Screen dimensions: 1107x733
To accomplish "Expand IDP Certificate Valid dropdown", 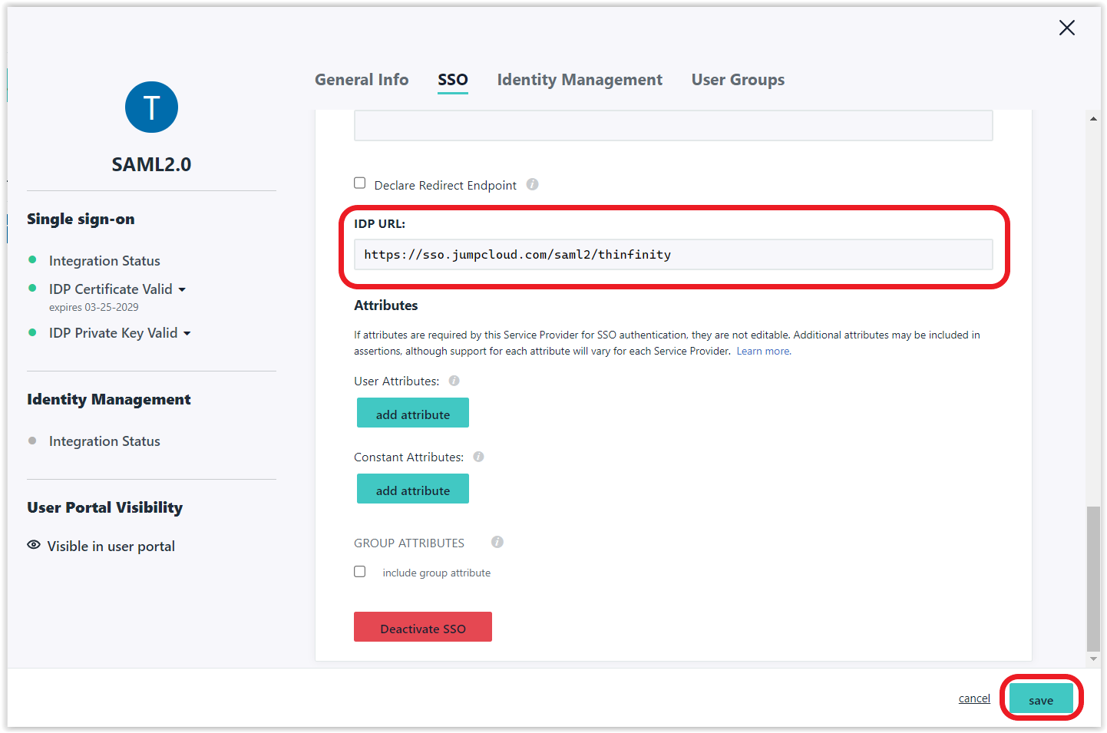I will click(182, 289).
